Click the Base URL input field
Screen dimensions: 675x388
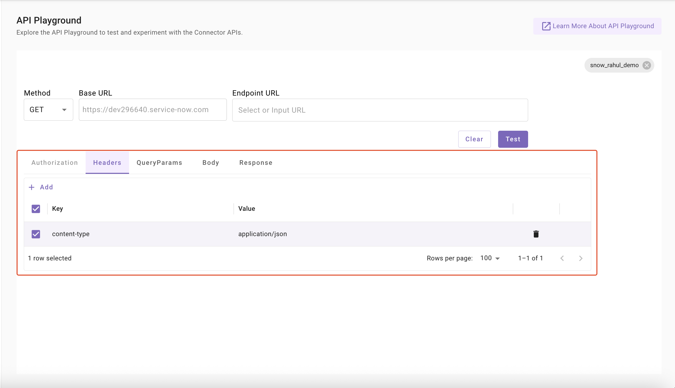[x=153, y=110]
